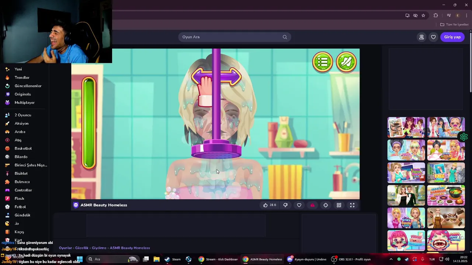The image size is (472, 265).
Task: Mute the game sound with the music-note button
Action: pos(346,62)
